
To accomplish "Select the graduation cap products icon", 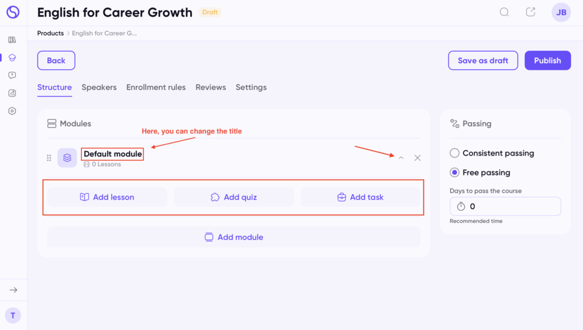I will tap(13, 57).
